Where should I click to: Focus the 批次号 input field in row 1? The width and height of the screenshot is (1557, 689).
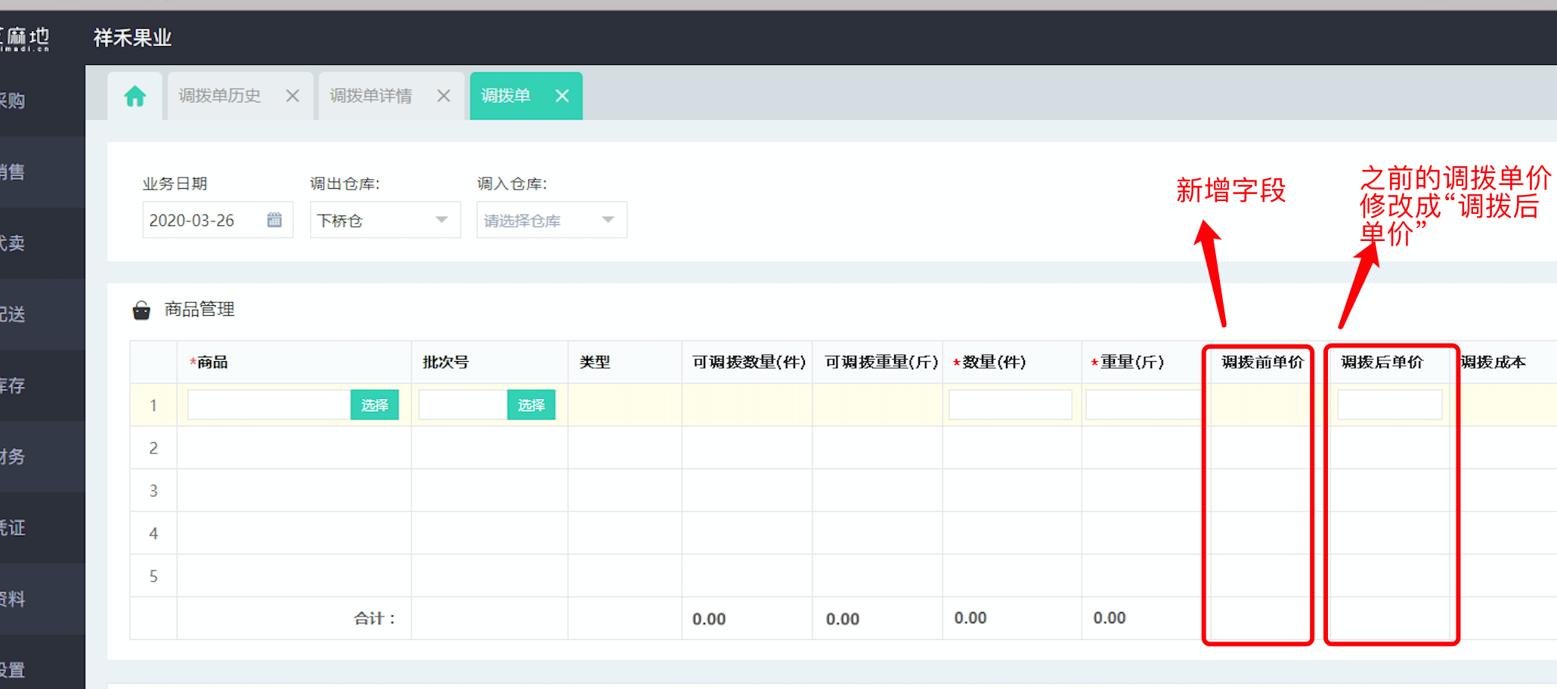(x=463, y=405)
